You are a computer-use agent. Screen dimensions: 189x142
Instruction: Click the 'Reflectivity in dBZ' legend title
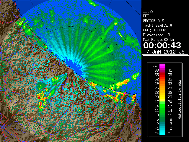click(180, 99)
